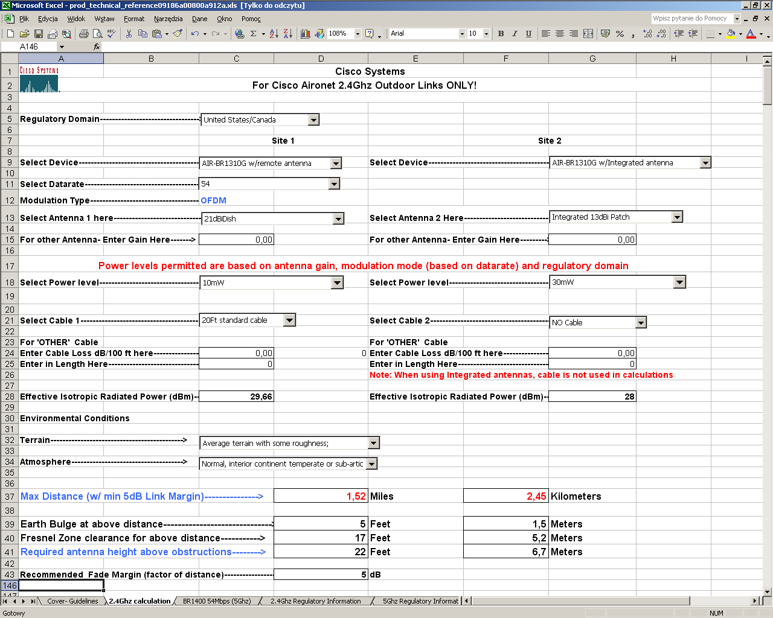773x618 pixels.
Task: Apply italic formatting
Action: [x=515, y=34]
